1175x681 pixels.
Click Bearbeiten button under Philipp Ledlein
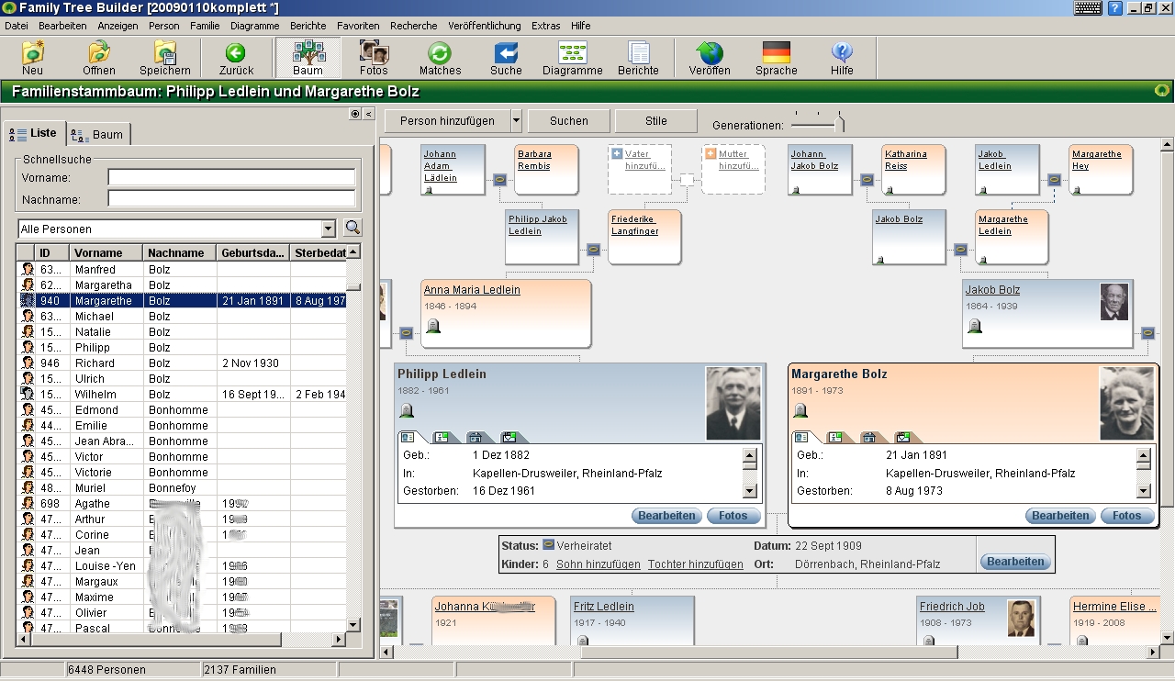pos(666,516)
